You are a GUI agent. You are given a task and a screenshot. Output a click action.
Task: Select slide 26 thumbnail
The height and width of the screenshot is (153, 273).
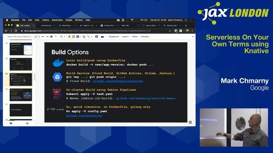(x=21, y=95)
